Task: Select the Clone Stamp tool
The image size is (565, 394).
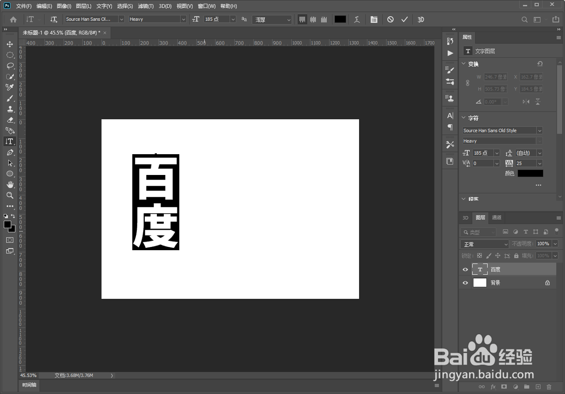Action: (x=10, y=109)
